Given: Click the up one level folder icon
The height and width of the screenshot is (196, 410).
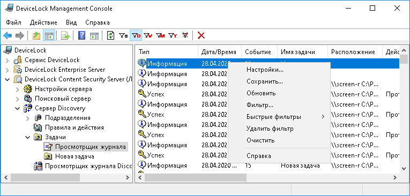Looking at the screenshot, I should coord(36,35).
